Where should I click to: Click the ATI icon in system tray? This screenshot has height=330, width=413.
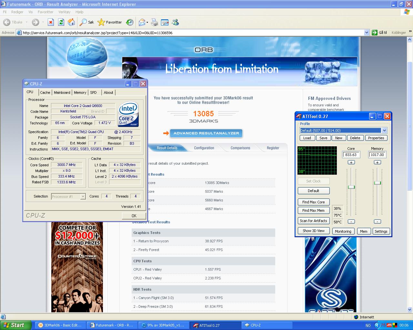point(389,325)
